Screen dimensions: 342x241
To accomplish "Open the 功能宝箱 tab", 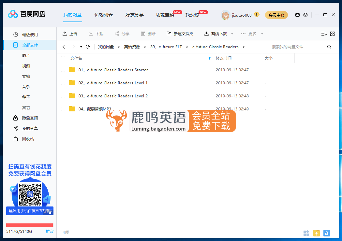I will coord(165,15).
